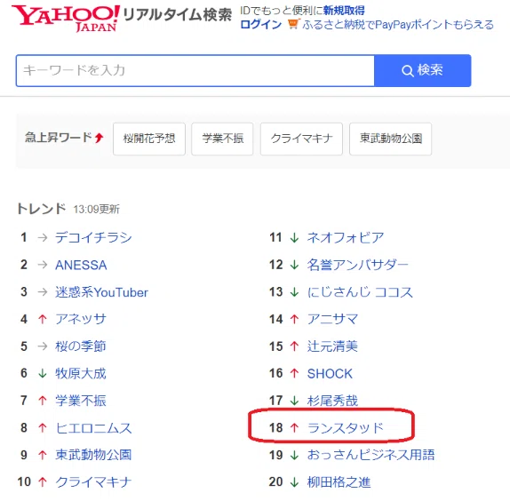Open trend 8 ヒエロニムス

(x=93, y=428)
